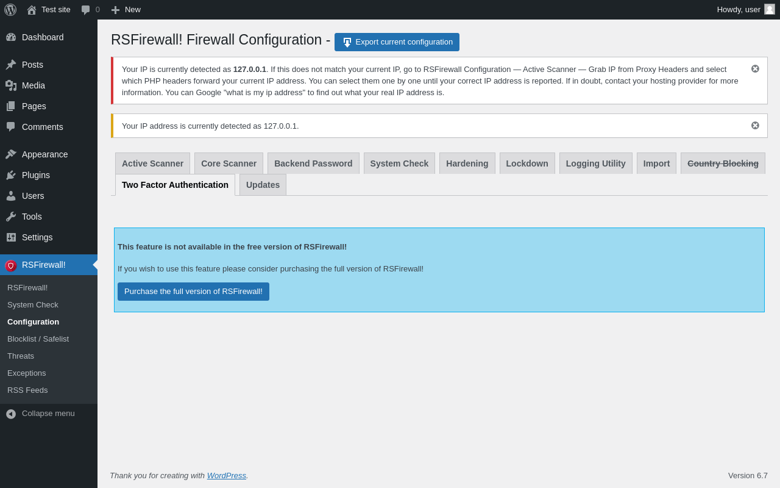The width and height of the screenshot is (780, 488).
Task: Open the Updates tab
Action: point(263,185)
